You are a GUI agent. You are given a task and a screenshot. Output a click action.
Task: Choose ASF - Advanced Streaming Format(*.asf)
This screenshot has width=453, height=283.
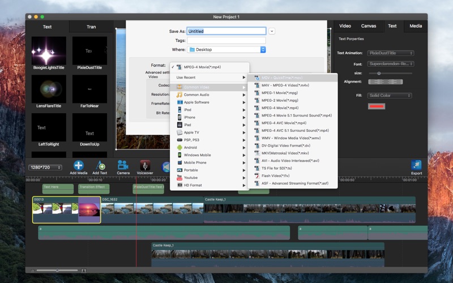coord(292,183)
